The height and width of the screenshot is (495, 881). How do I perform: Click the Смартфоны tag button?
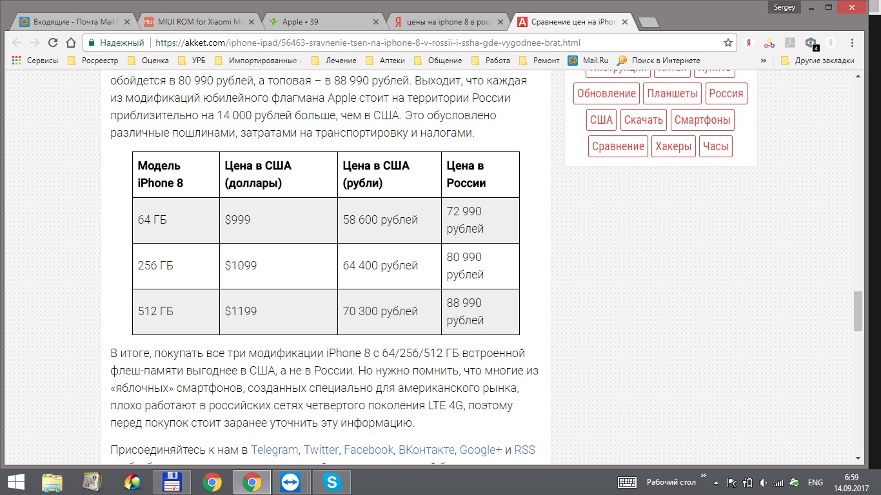pos(702,120)
